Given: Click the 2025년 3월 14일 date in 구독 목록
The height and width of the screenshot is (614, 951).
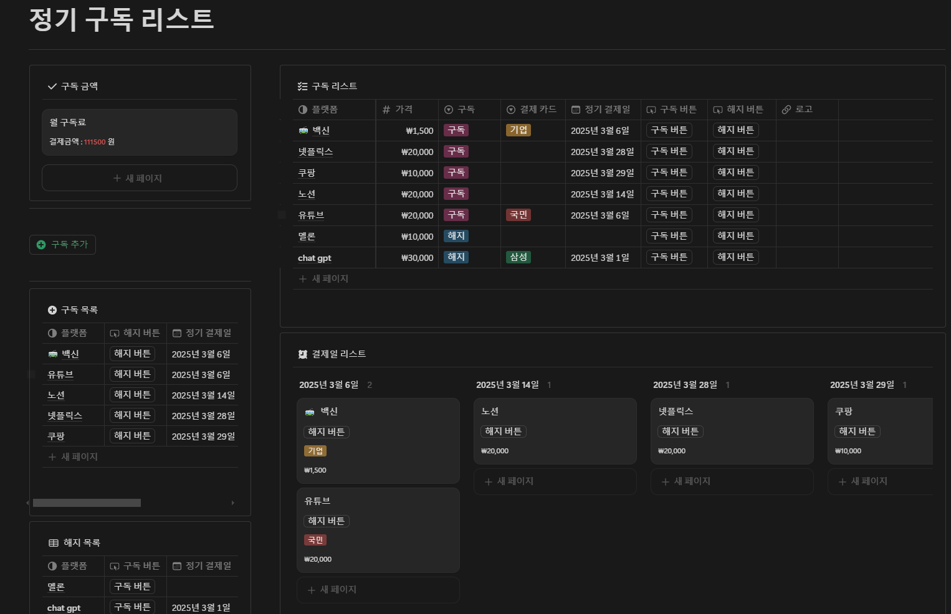Looking at the screenshot, I should pyautogui.click(x=203, y=395).
